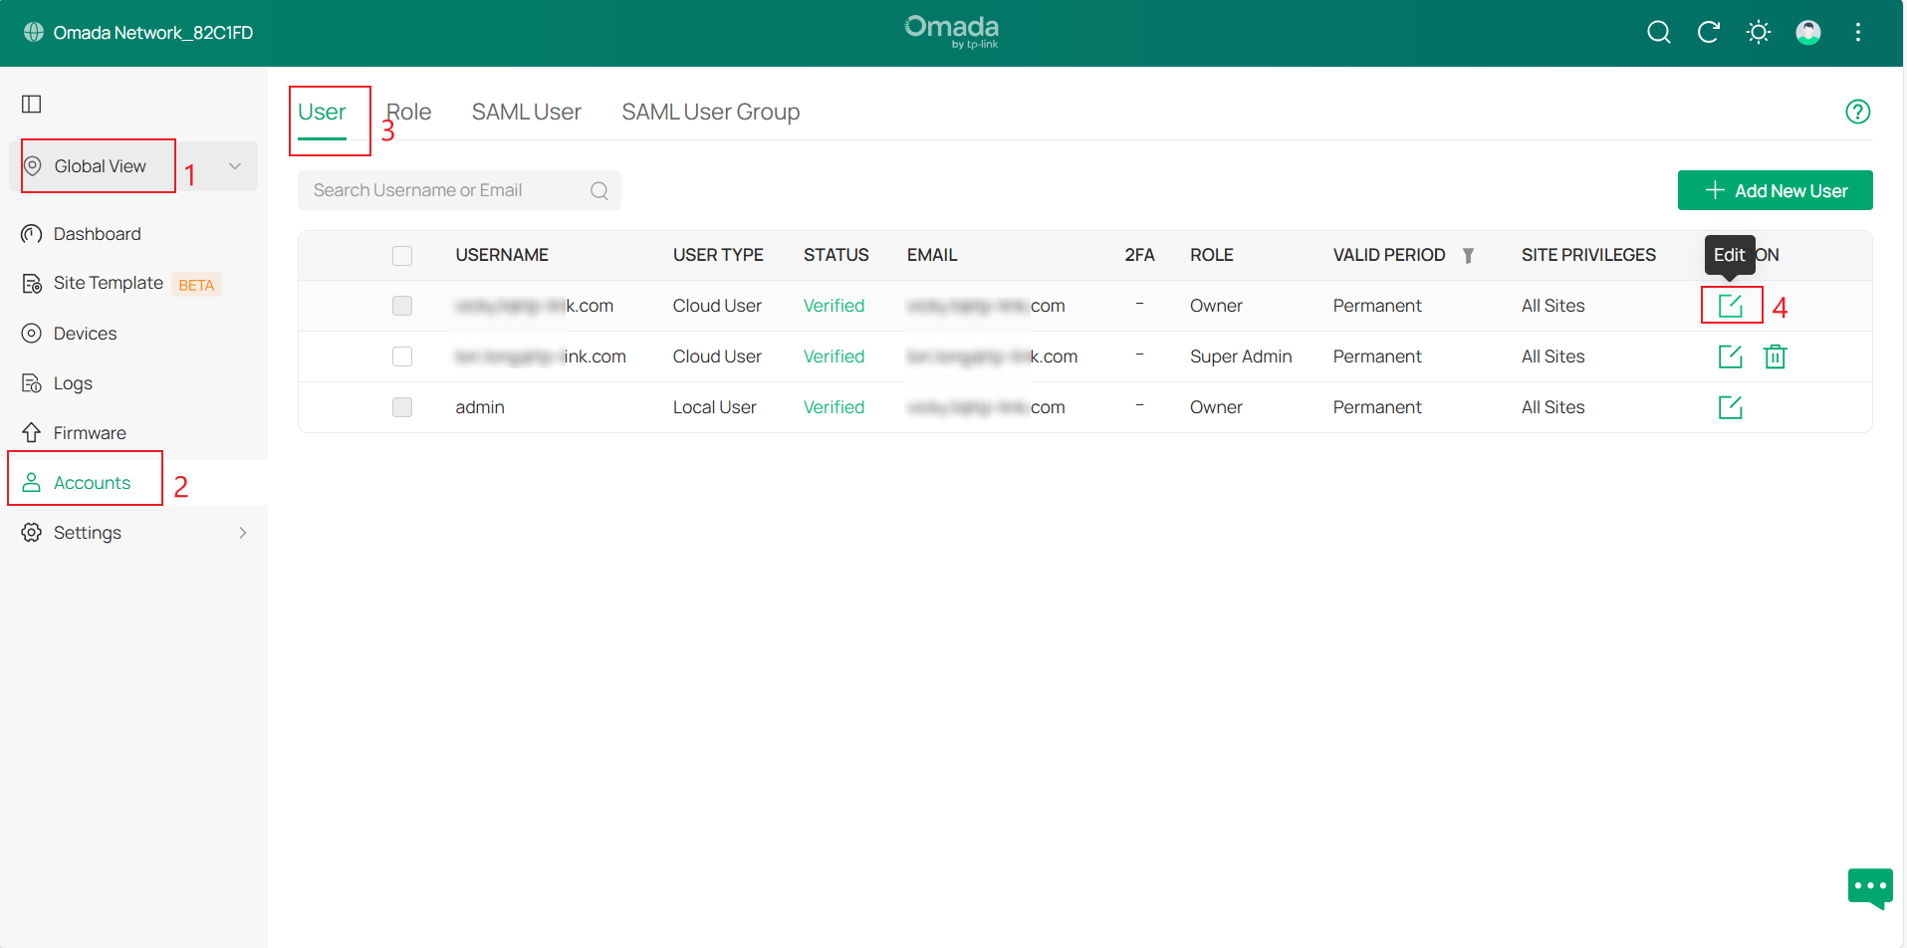Toggle the light/dark theme sun icon
1907x948 pixels.
tap(1758, 33)
